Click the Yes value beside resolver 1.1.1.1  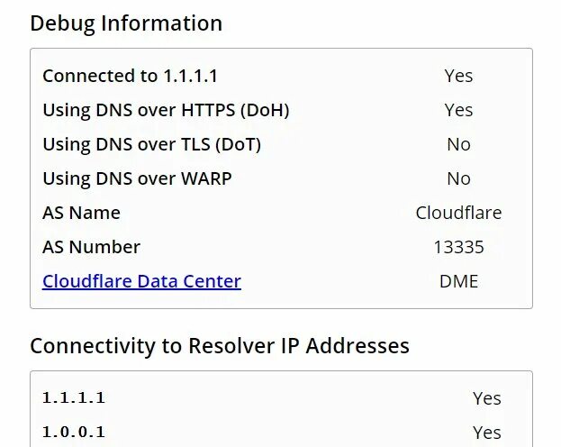487,398
